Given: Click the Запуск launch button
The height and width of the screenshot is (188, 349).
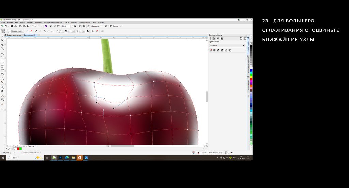Looking at the screenshot, I should [115, 26].
